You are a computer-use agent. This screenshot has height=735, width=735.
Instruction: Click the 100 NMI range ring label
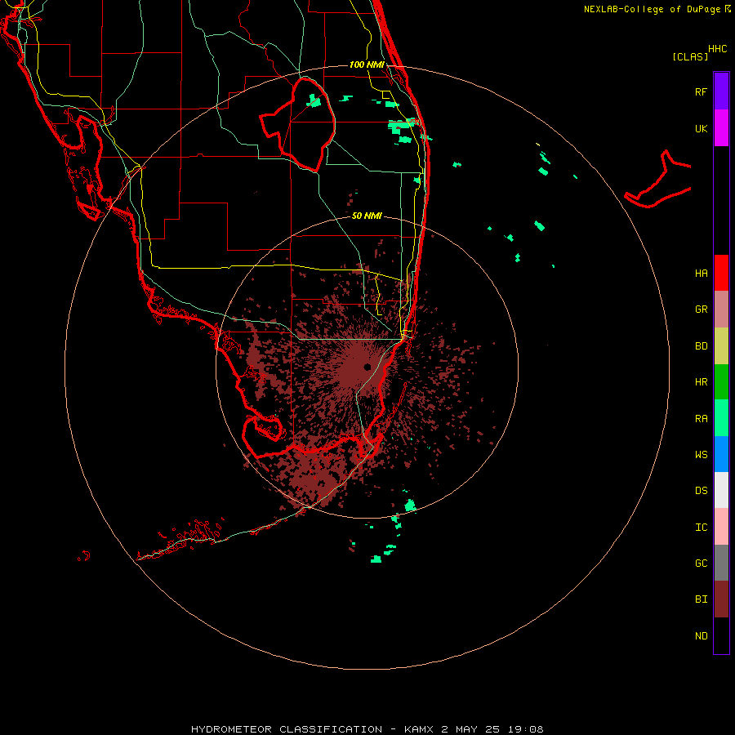pyautogui.click(x=367, y=65)
